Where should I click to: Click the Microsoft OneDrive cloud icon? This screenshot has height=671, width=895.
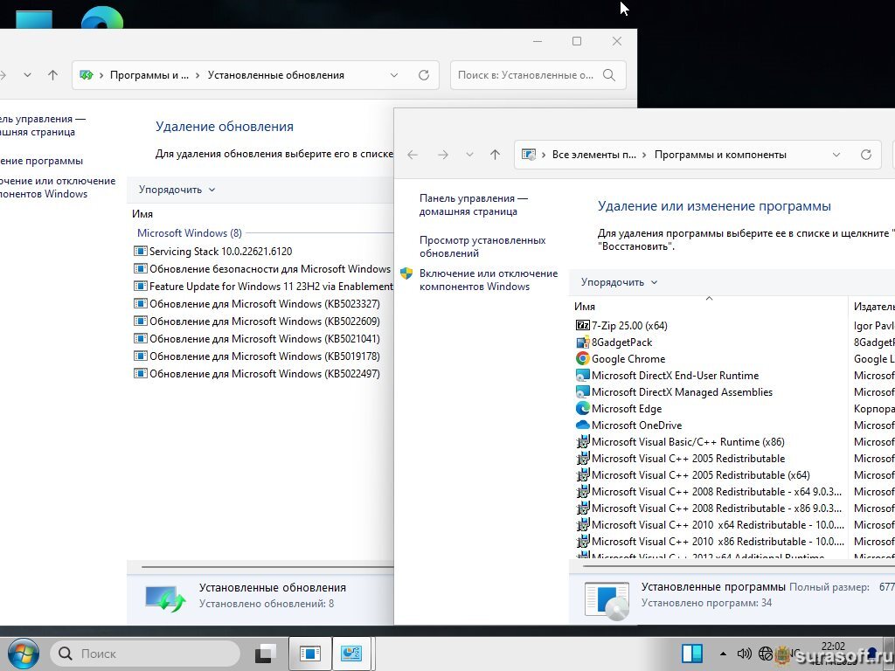[x=583, y=425]
